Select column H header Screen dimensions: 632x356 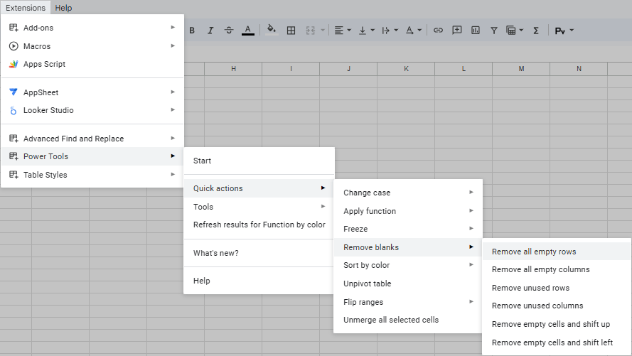tap(233, 69)
